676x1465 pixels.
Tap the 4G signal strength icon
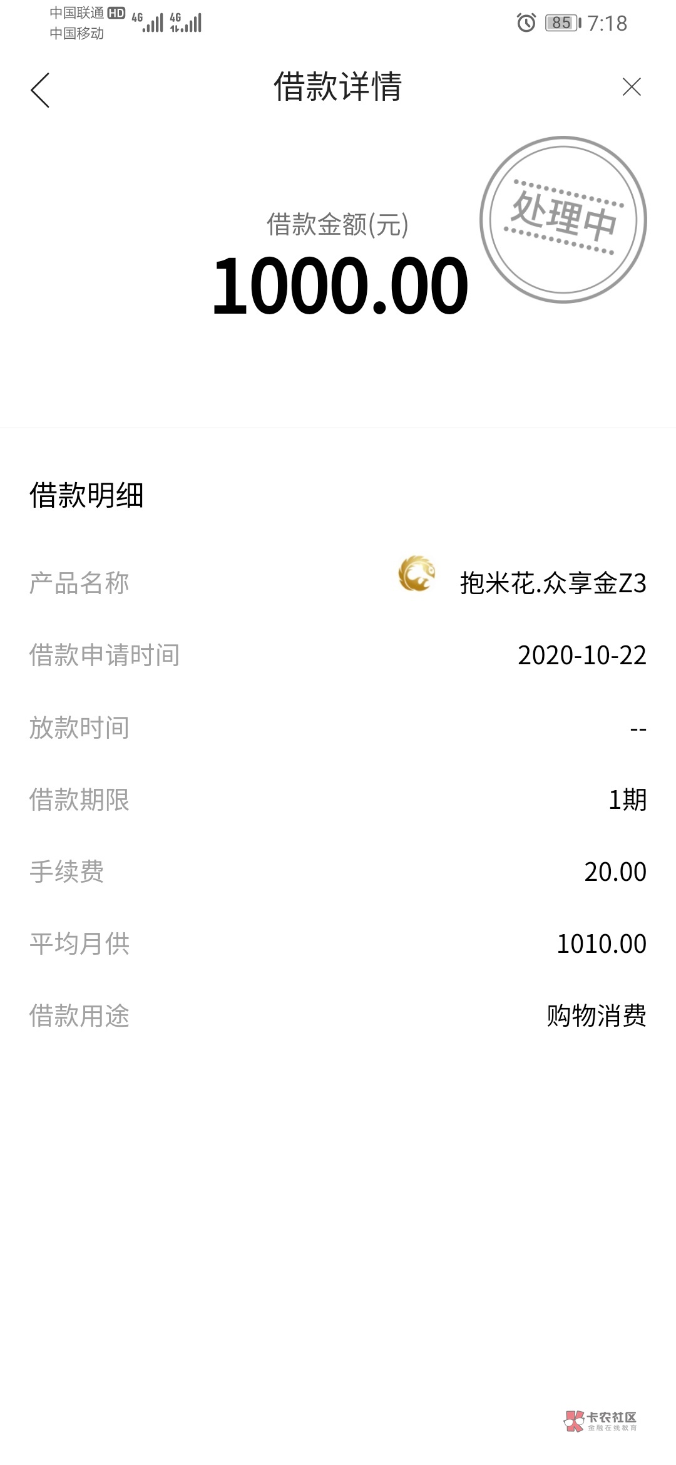(x=148, y=23)
